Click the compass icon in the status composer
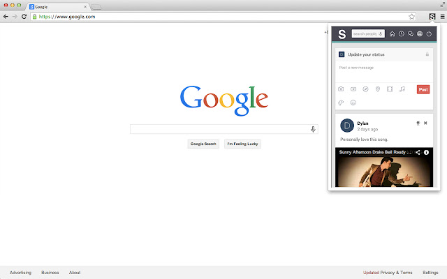447x279 pixels. (x=365, y=89)
